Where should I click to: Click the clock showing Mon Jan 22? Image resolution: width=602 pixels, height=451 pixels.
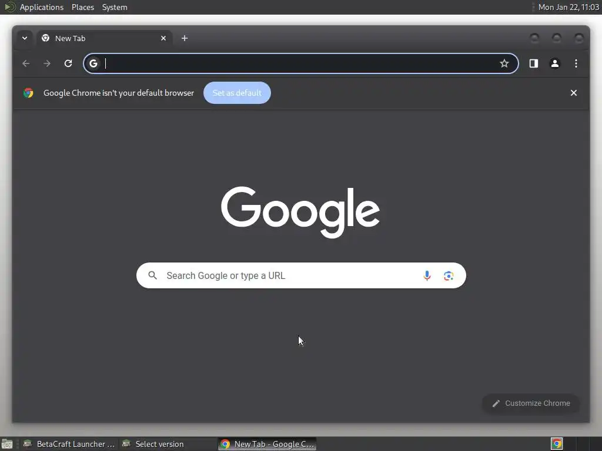pyautogui.click(x=568, y=7)
